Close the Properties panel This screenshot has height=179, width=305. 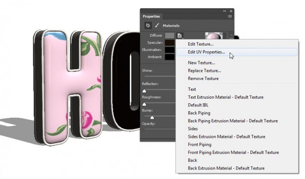tap(231, 11)
